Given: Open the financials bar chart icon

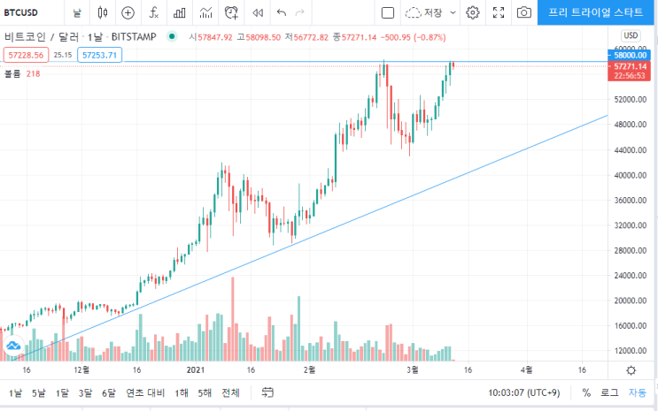Looking at the screenshot, I should pyautogui.click(x=180, y=12).
